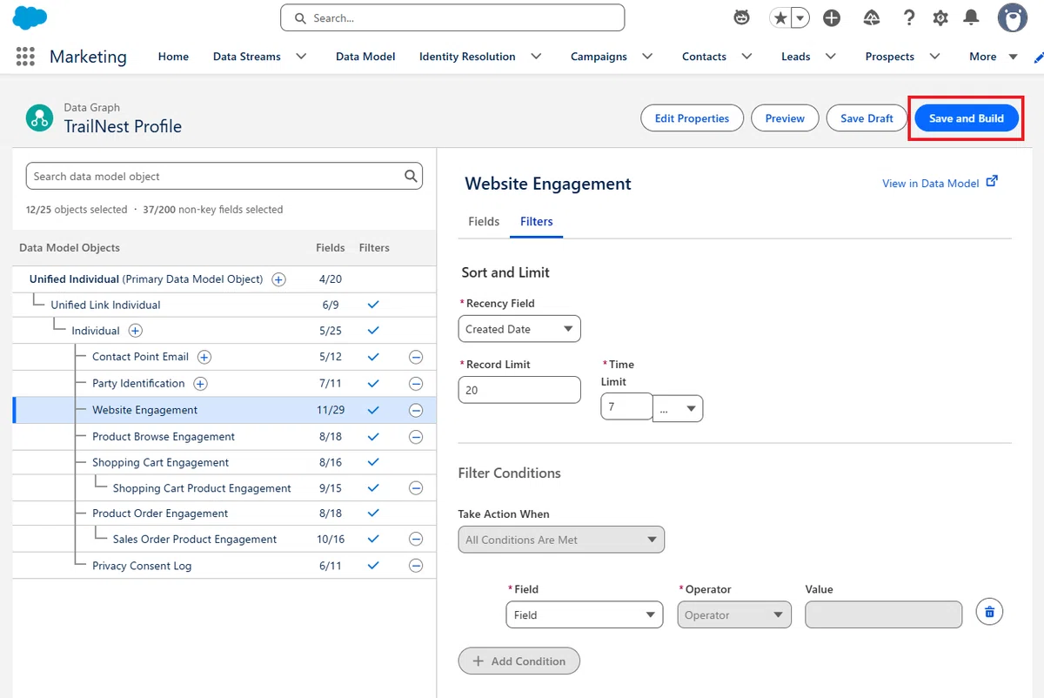Open the Setup gear icon

point(940,17)
